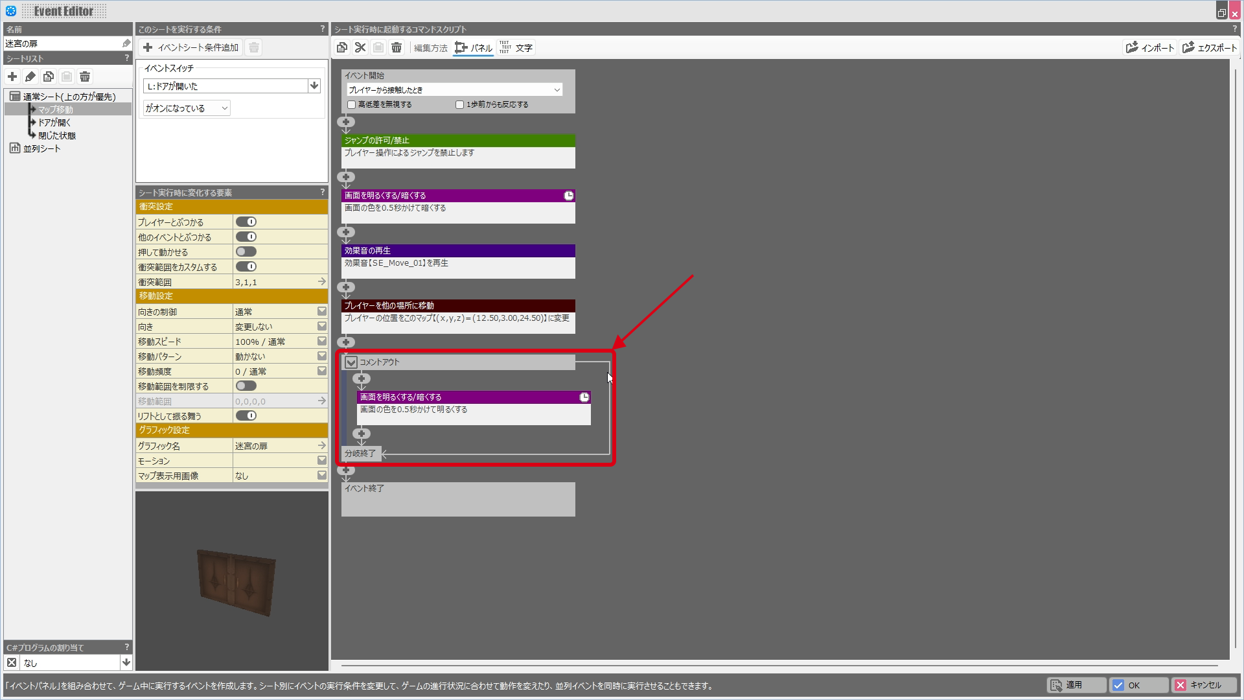The height and width of the screenshot is (700, 1244).
Task: Click the OK button
Action: point(1139,685)
